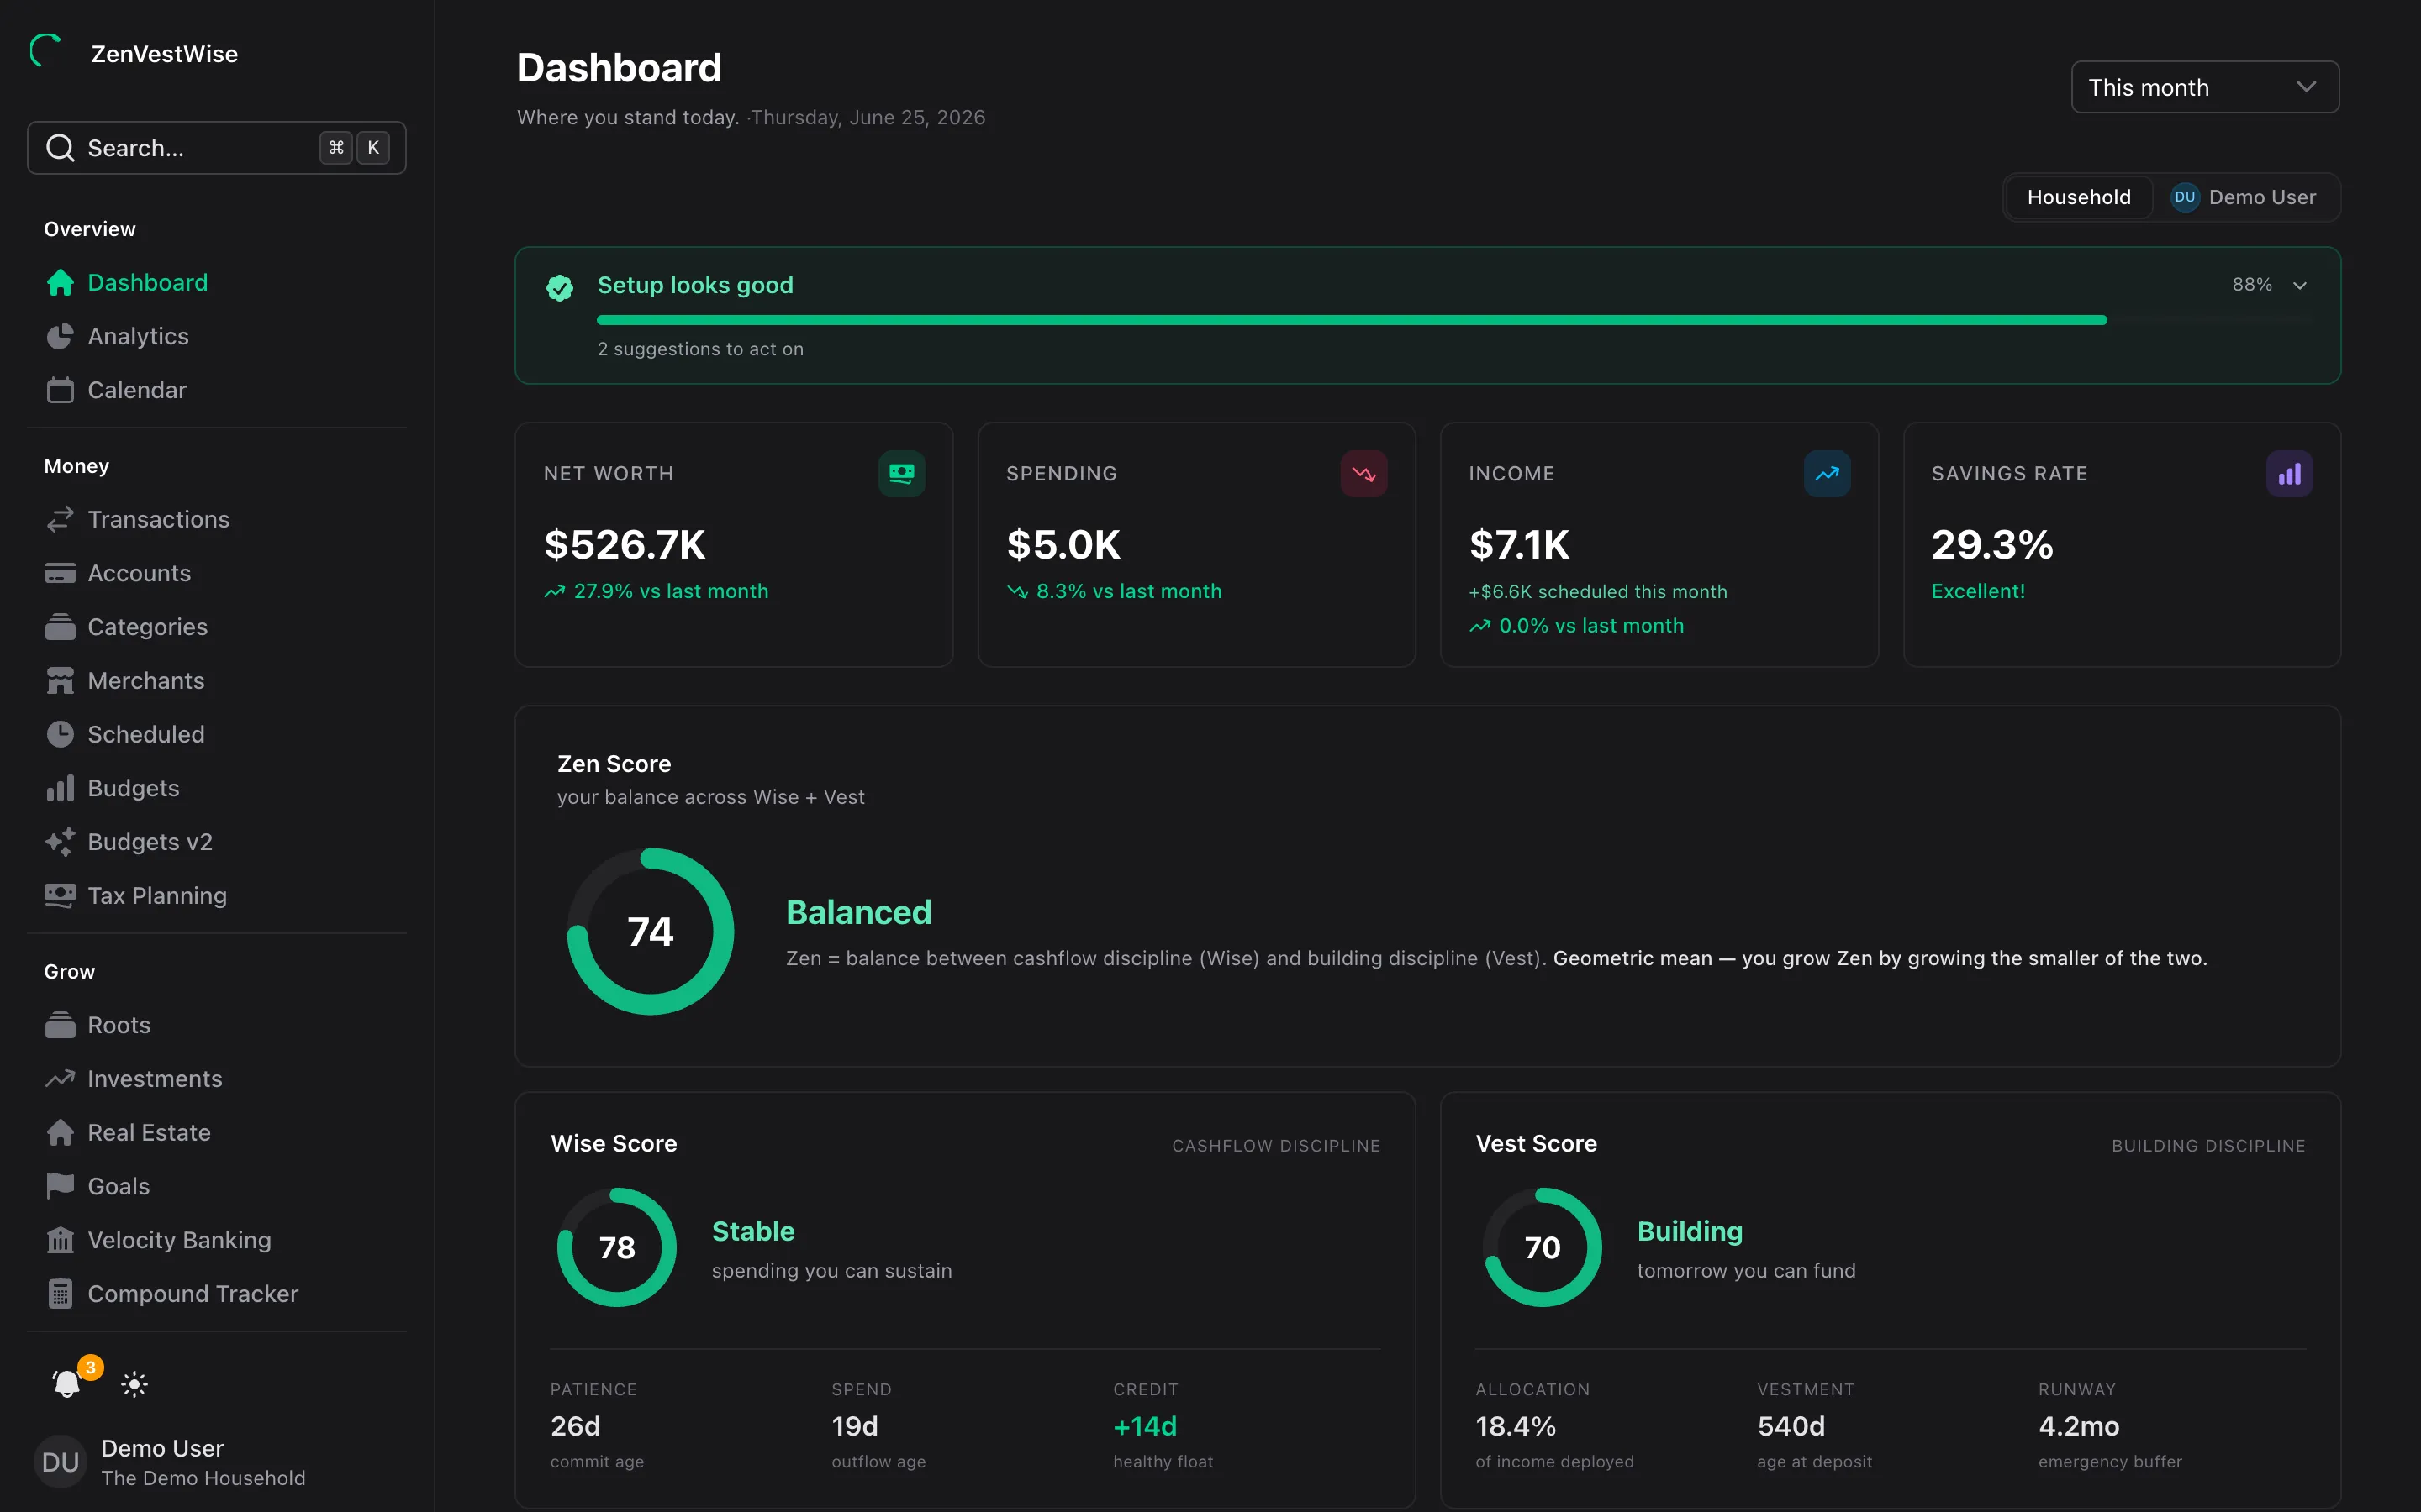This screenshot has height=1512, width=2421.
Task: Go to Transactions in the sidebar
Action: (216, 519)
